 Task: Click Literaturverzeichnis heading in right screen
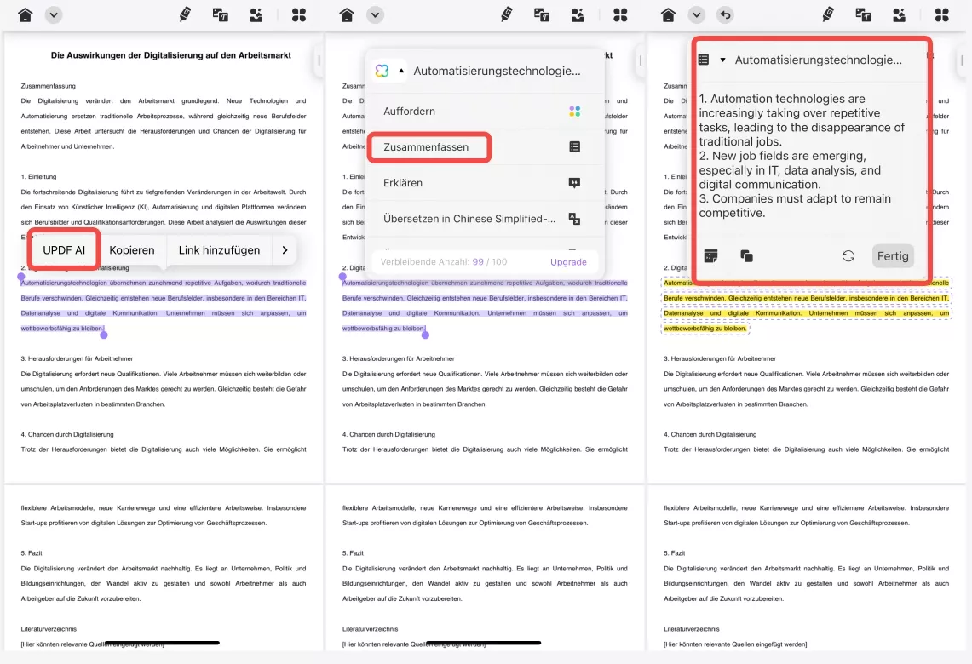[691, 629]
